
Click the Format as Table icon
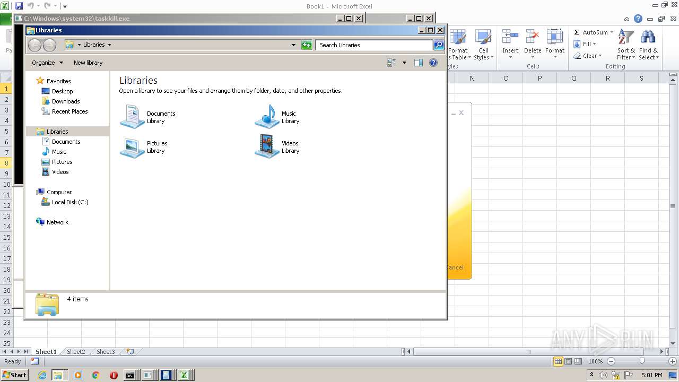tap(458, 37)
